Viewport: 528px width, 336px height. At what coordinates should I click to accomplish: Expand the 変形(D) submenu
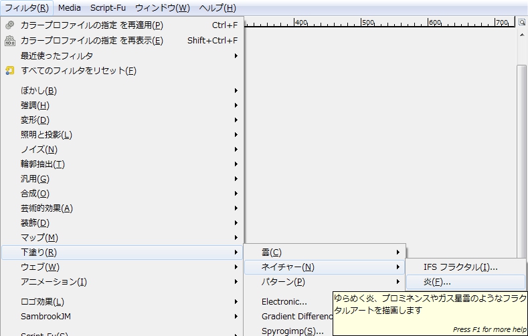click(x=122, y=120)
